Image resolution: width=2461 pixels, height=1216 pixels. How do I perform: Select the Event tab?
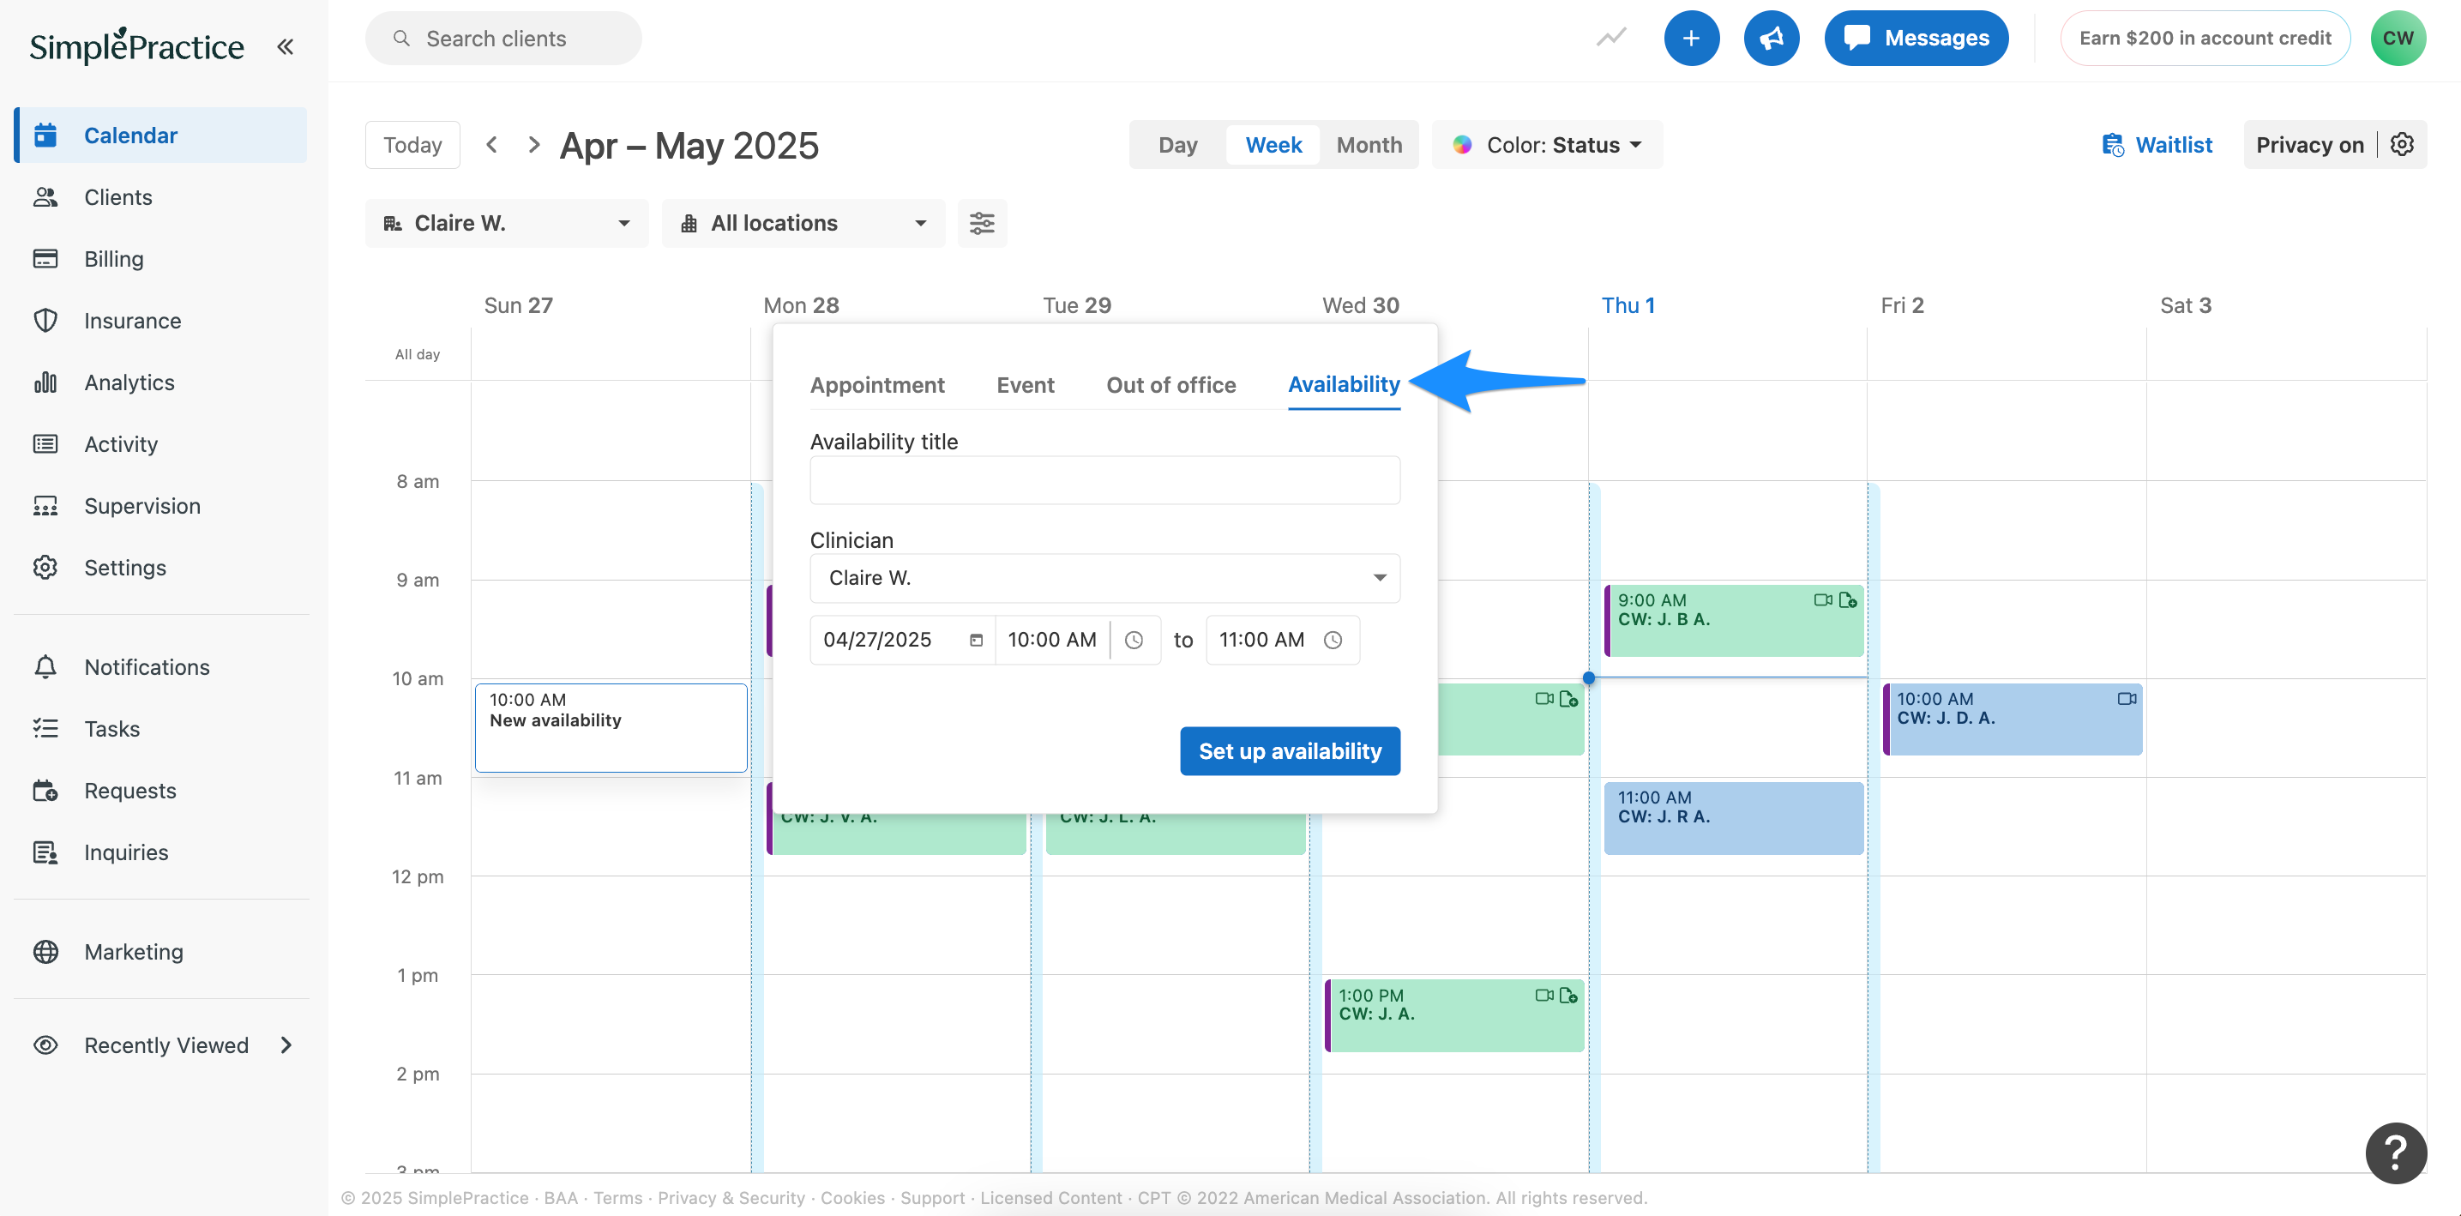pyautogui.click(x=1025, y=385)
